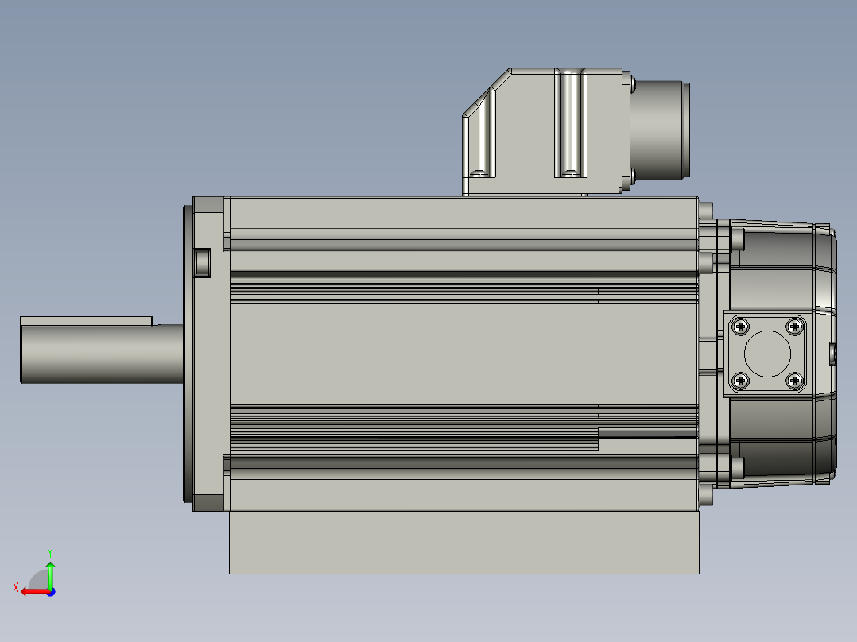Select the motor output shaft cylinder

[x=102, y=354]
